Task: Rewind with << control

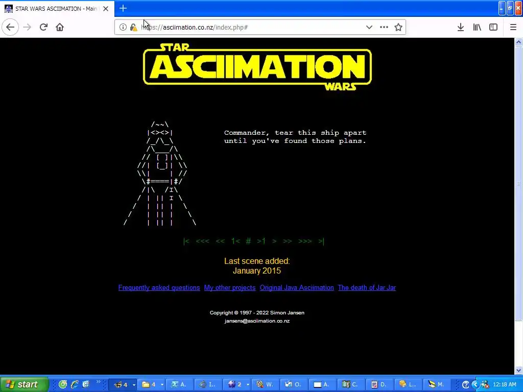Action: click(220, 241)
